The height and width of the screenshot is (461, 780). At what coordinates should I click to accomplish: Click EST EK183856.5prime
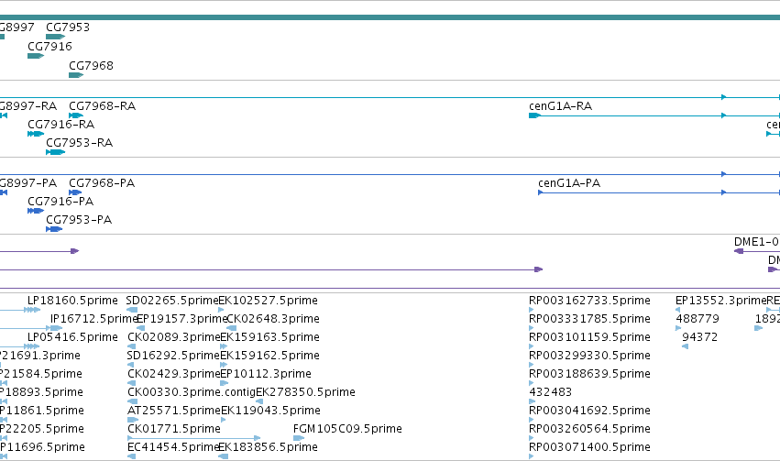point(268,447)
